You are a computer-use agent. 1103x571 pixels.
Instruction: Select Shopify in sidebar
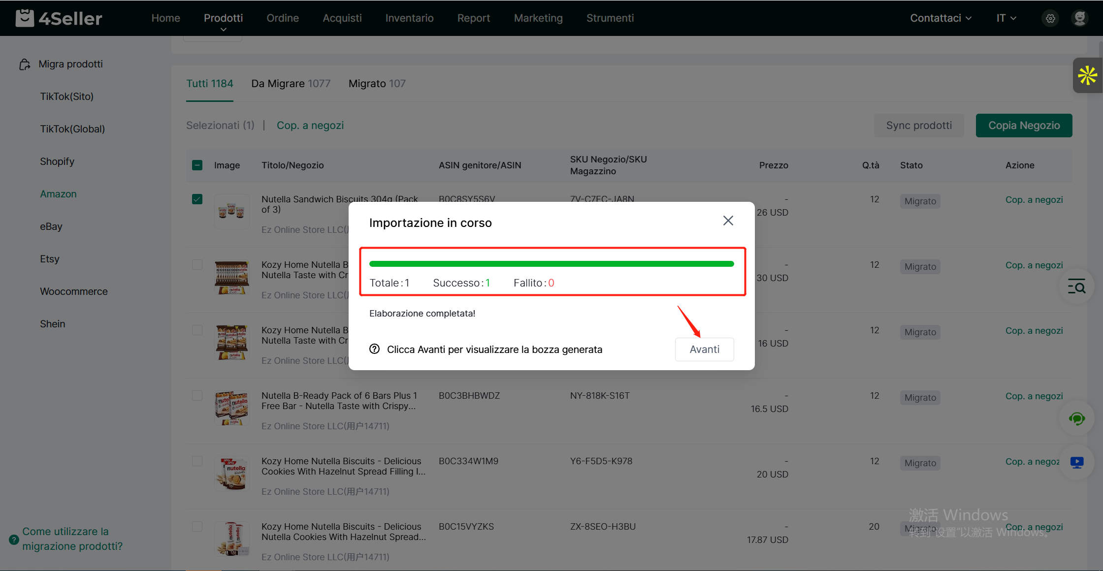tap(57, 161)
